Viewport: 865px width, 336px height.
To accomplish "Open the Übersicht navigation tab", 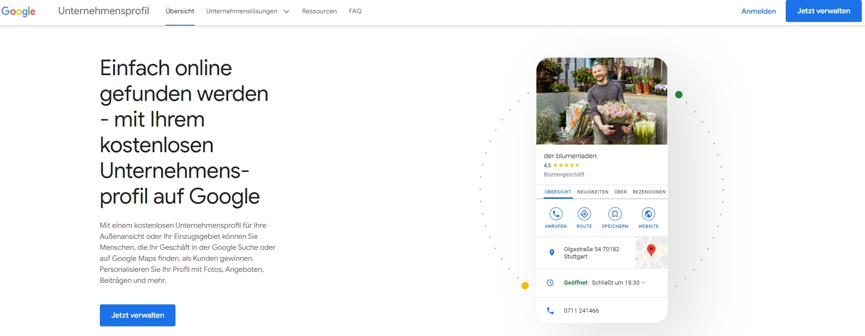I will tap(180, 11).
